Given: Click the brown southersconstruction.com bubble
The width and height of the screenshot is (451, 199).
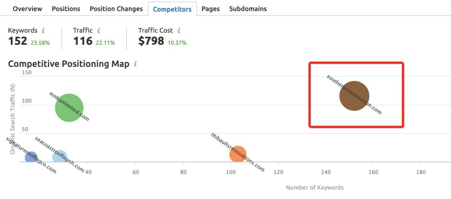Looking at the screenshot, I should [354, 96].
